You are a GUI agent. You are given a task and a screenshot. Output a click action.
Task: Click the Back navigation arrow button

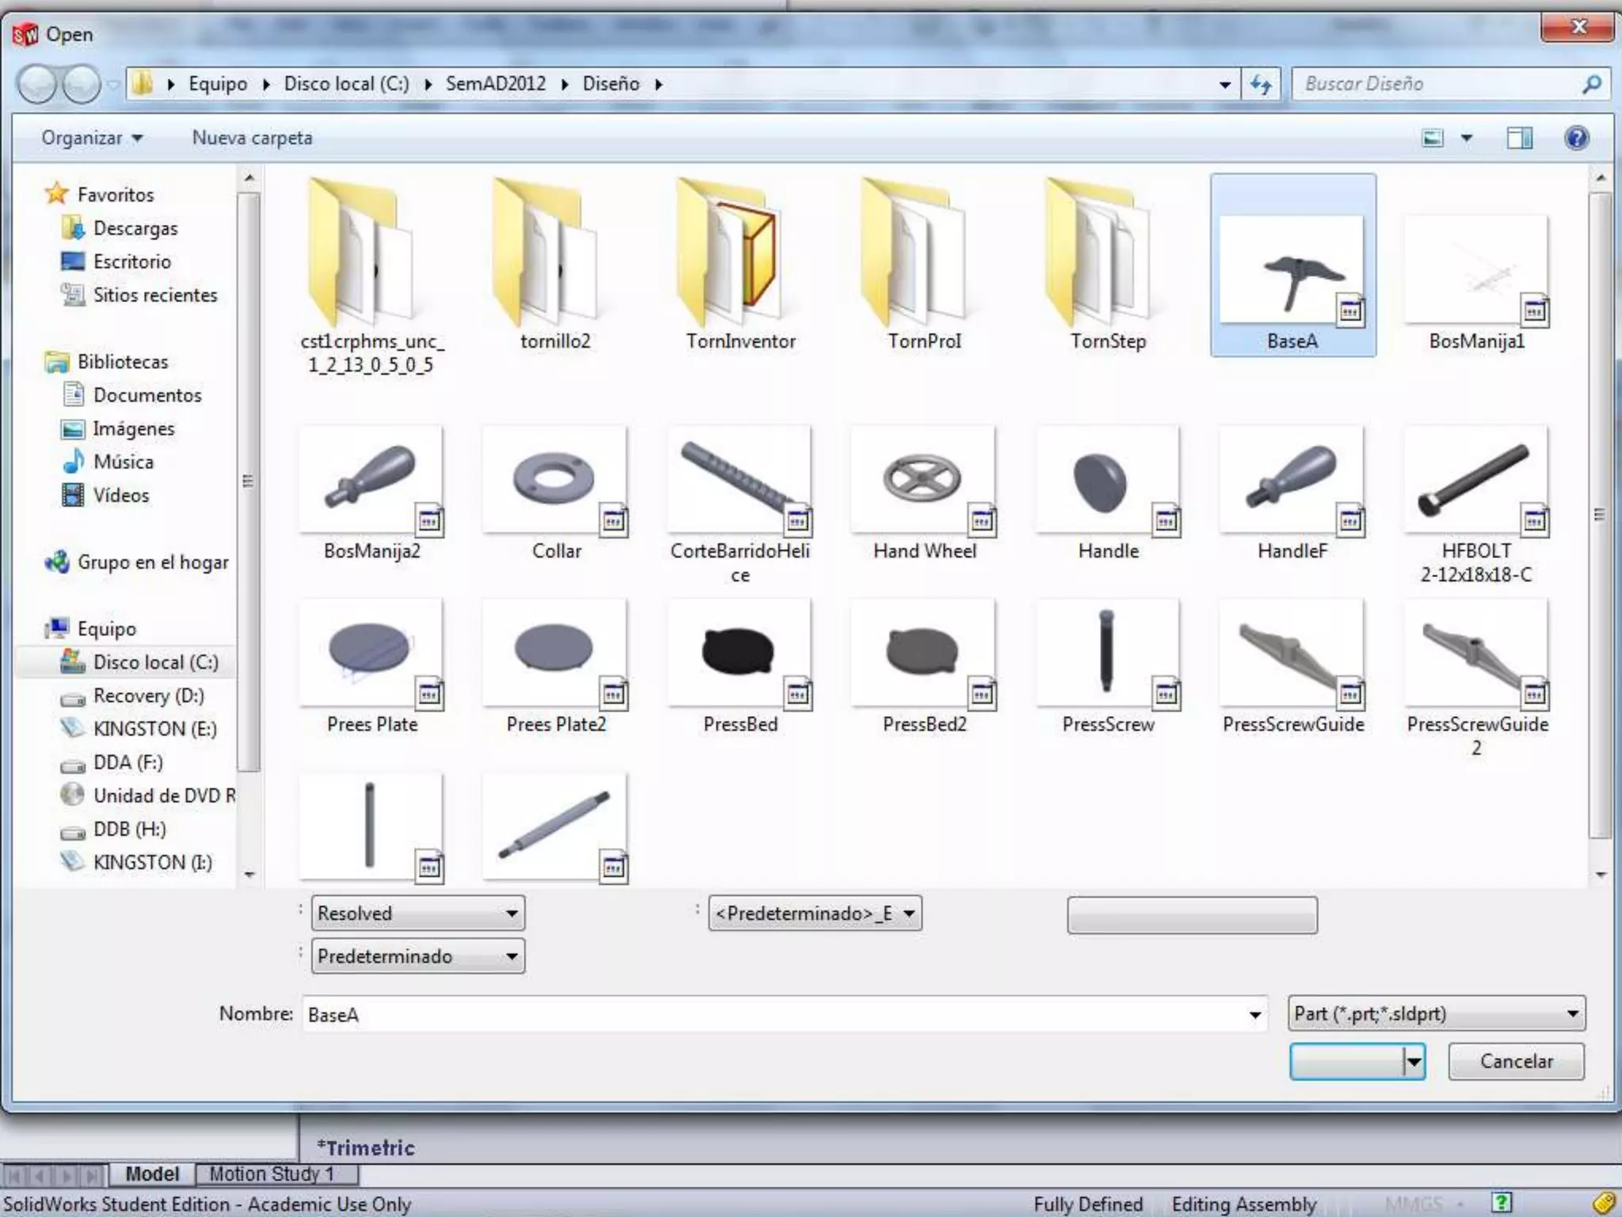(x=36, y=84)
